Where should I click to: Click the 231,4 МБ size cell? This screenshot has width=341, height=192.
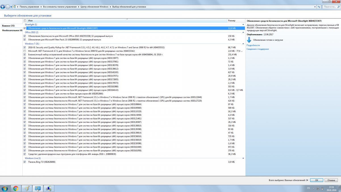232,54
